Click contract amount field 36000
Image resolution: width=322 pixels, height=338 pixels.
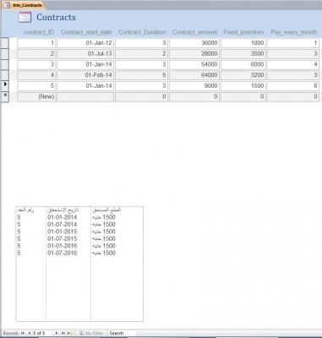[194, 43]
